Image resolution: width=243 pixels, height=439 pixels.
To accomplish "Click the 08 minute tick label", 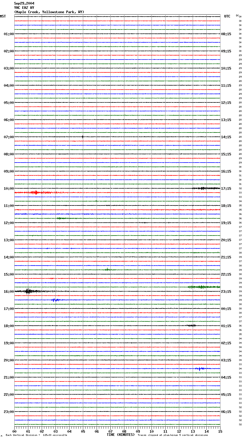I will pyautogui.click(x=124, y=431).
